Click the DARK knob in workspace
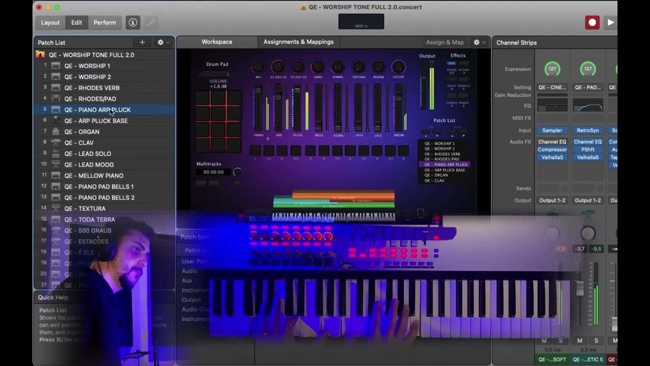The height and width of the screenshot is (366, 650). click(x=318, y=67)
